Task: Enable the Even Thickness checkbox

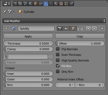Action: (x=58, y=55)
